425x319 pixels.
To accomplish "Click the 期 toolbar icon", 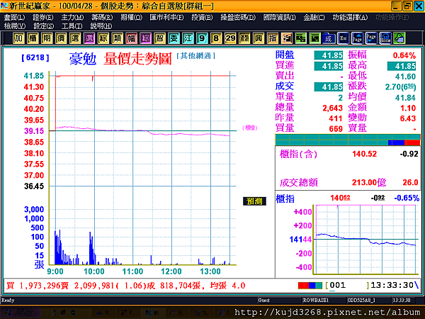I will [x=47, y=38].
